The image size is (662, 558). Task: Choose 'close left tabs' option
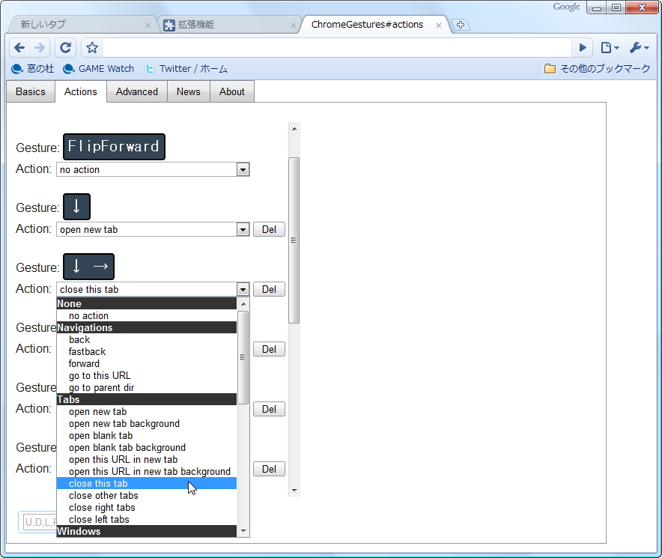click(x=147, y=519)
